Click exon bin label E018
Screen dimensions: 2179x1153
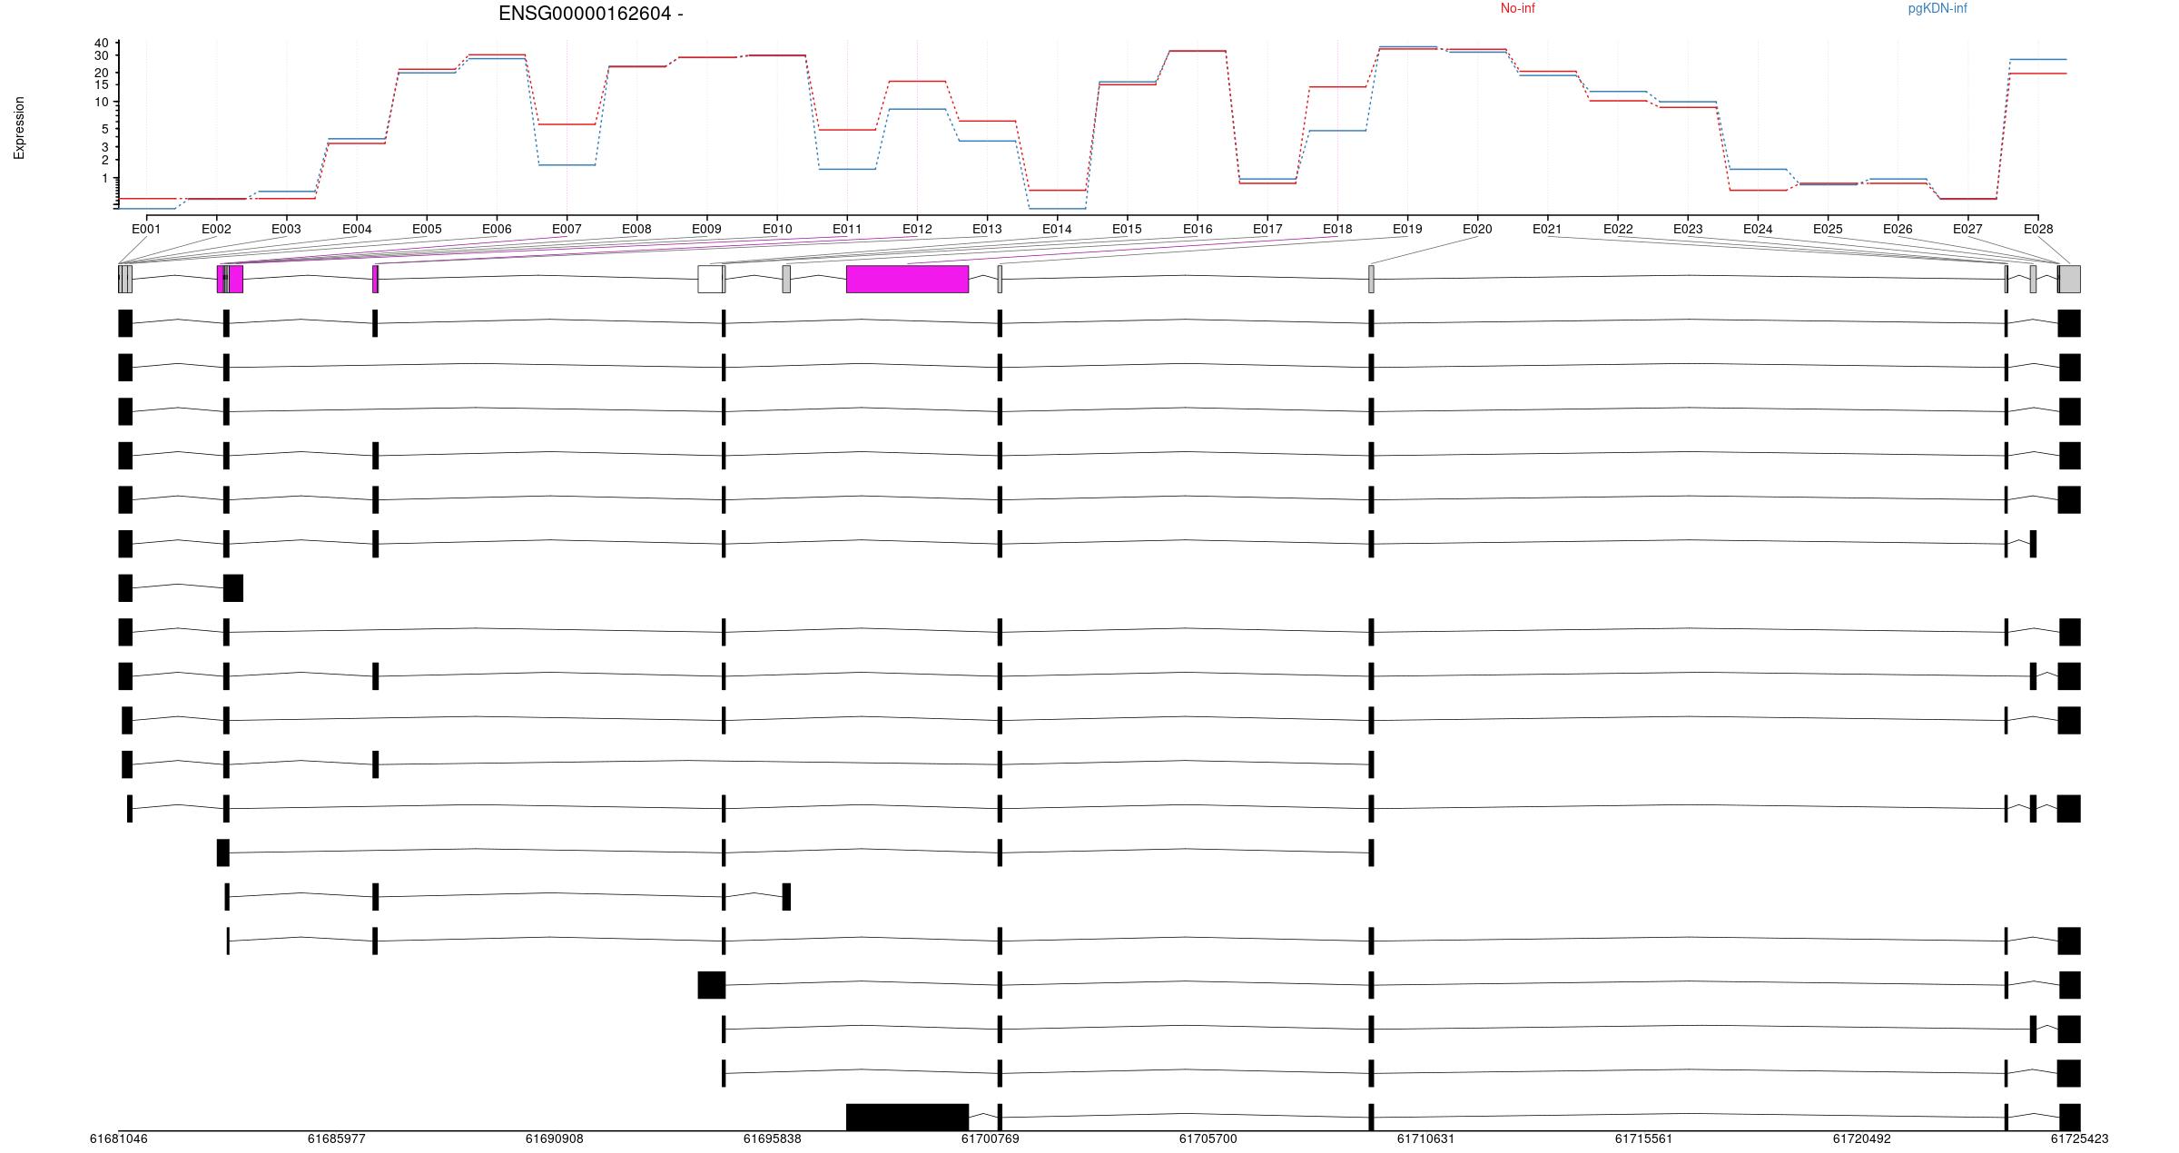tap(1337, 230)
